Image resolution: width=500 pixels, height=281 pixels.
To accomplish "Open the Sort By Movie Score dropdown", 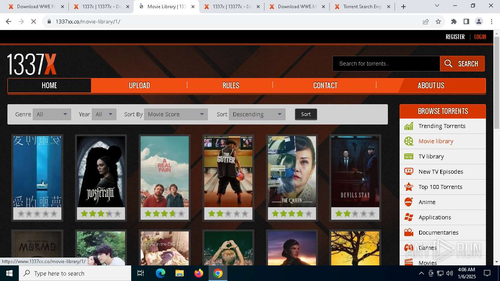I will [176, 114].
